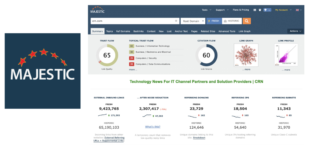
Task: Open the New tab
Action: pos(161,31)
